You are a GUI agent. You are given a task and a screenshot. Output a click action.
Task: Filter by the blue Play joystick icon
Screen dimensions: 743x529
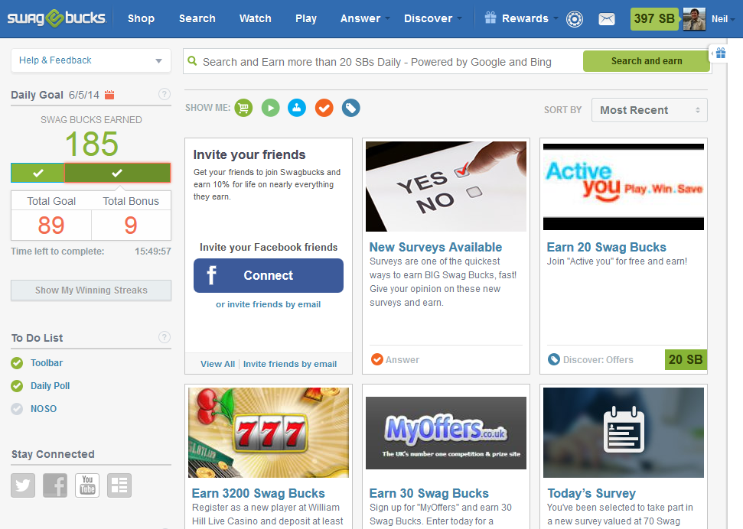[x=297, y=108]
